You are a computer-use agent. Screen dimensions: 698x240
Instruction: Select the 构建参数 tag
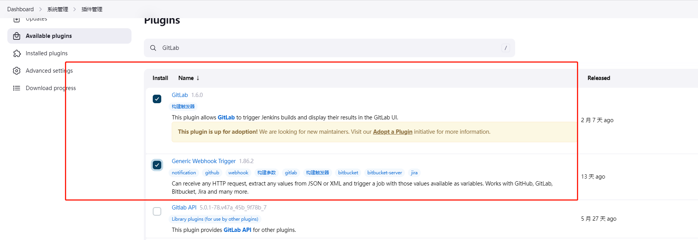pos(266,173)
